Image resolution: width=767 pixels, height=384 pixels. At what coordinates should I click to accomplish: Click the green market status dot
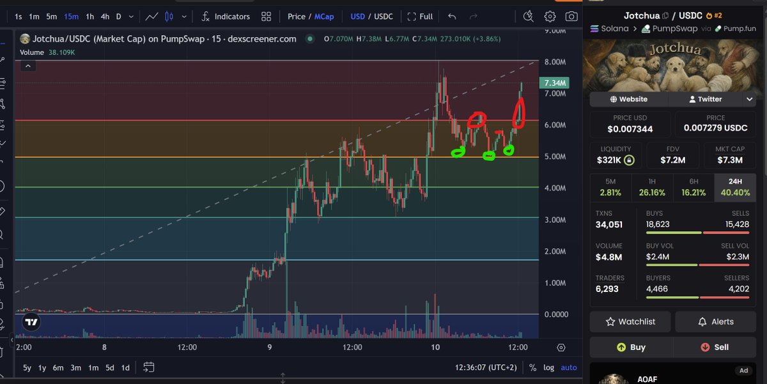click(x=310, y=39)
